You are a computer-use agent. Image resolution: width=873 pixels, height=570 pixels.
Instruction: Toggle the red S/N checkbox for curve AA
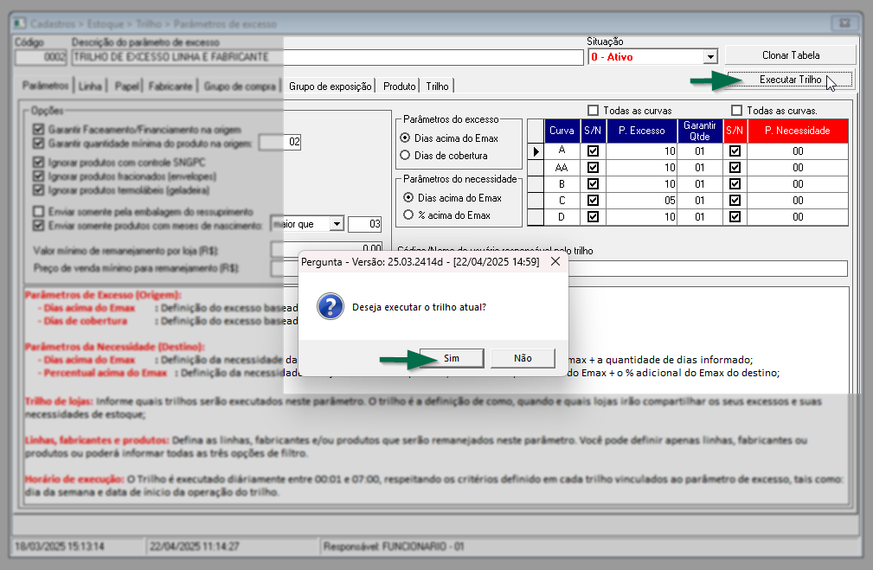pyautogui.click(x=735, y=168)
